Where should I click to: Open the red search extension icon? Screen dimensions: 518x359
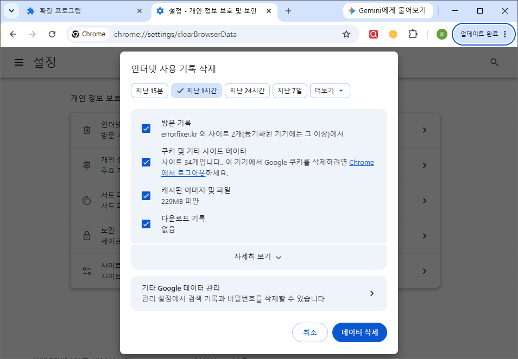[x=374, y=34]
